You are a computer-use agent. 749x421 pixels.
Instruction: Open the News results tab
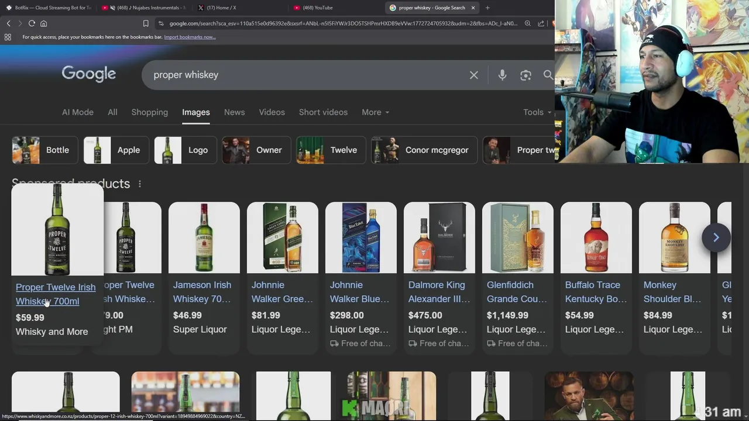234,112
